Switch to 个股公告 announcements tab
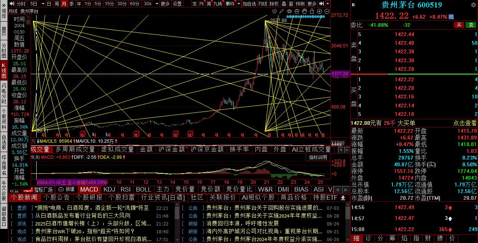Image resolution: width=478 pixels, height=243 pixels. pyautogui.click(x=57, y=198)
